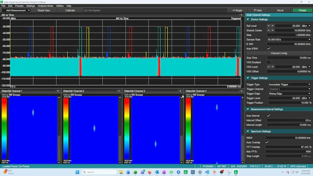Click Waterfall Channel 1 vertical scrollbar

click(x=59, y=130)
